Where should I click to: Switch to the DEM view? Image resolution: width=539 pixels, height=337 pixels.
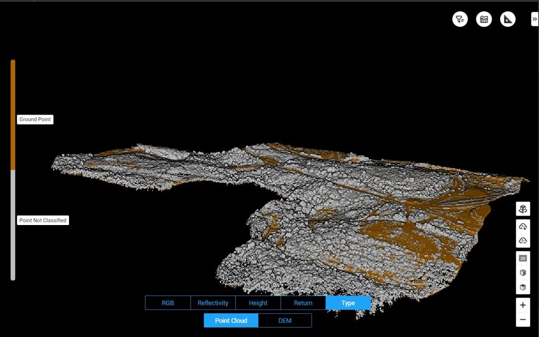[285, 320]
